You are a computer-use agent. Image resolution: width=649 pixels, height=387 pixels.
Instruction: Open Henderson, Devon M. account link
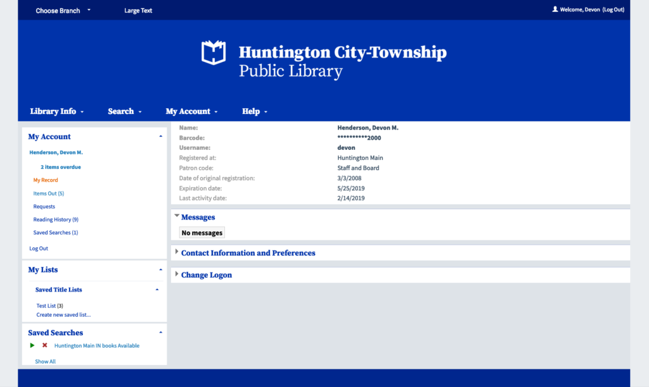[x=56, y=152]
